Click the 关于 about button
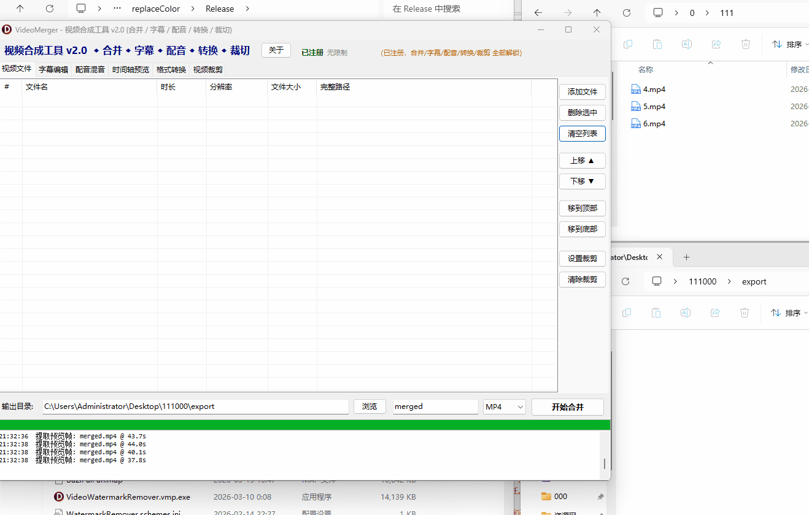The image size is (809, 515). pyautogui.click(x=276, y=50)
